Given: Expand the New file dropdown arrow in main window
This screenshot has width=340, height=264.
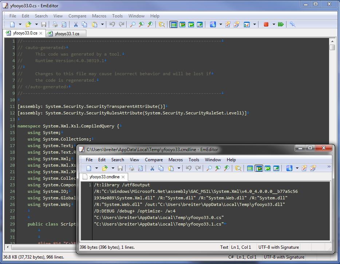Looking at the screenshot, I should pos(20,25).
